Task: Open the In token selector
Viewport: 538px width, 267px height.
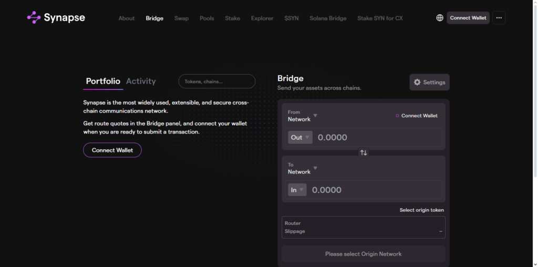Action: tap(297, 190)
